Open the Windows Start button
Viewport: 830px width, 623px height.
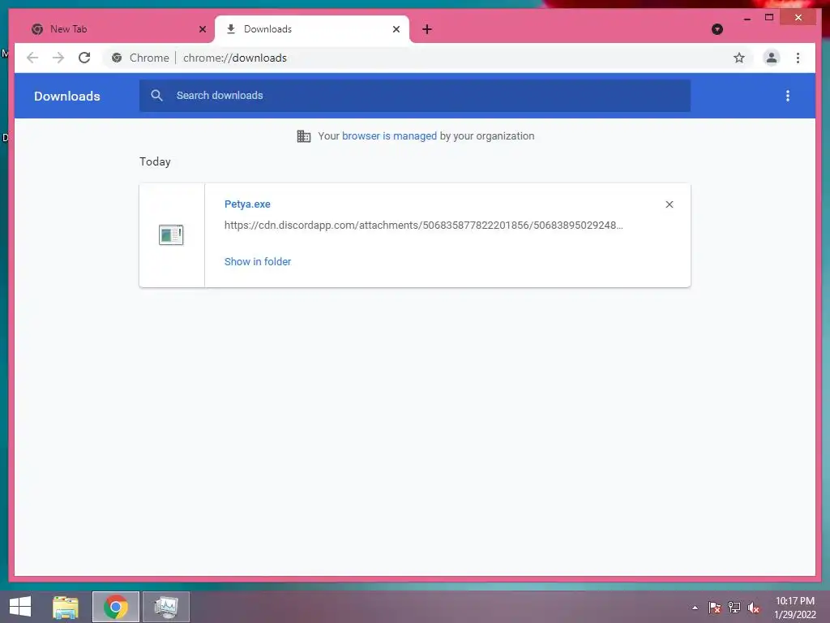(x=20, y=607)
